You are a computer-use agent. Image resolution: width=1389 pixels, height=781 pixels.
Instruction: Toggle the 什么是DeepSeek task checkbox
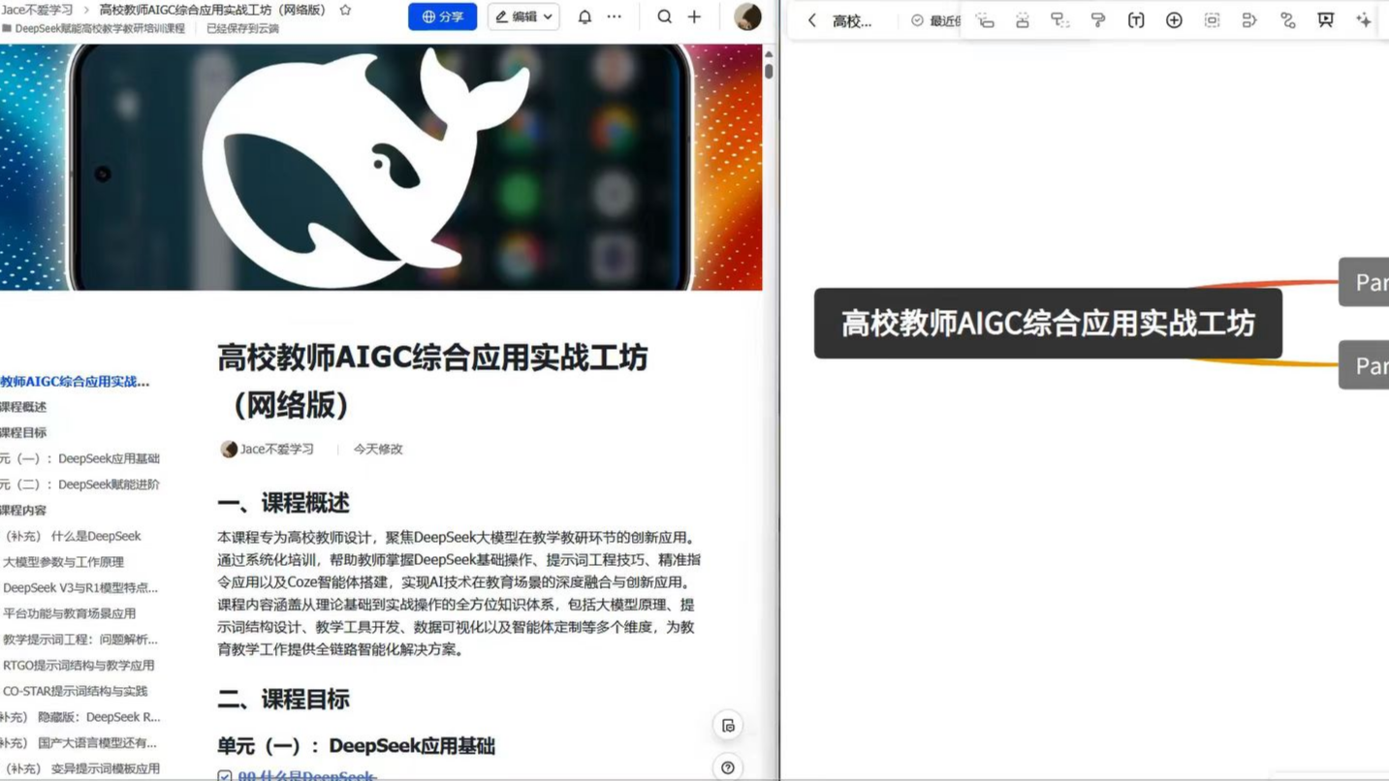pyautogui.click(x=225, y=775)
